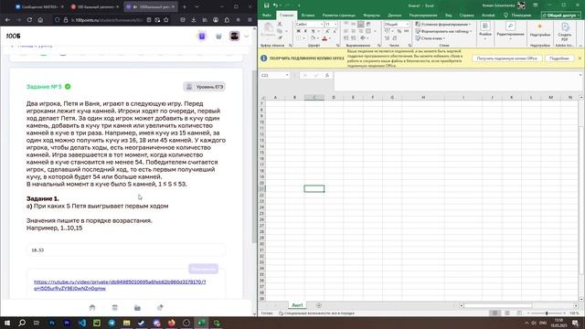Close the Office license warning bar
Viewport: 585px width, 329px height.
click(x=580, y=58)
